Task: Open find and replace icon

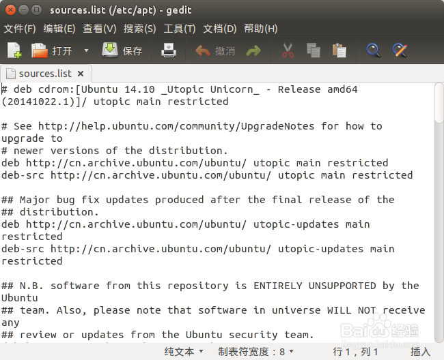Action: [400, 50]
